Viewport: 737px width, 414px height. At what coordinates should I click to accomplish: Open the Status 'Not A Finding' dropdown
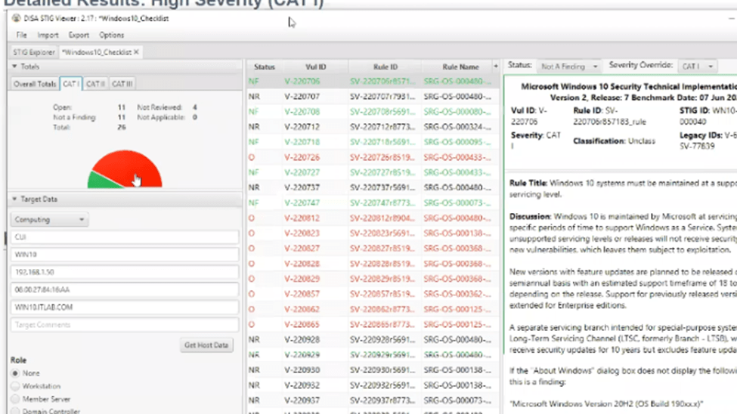568,66
